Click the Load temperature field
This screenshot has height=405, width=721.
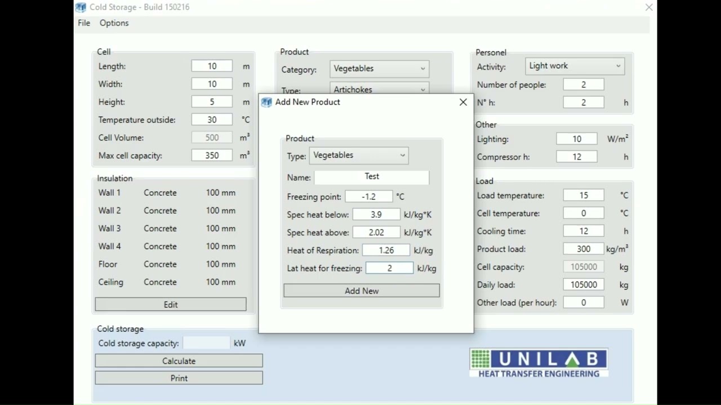[x=584, y=196]
